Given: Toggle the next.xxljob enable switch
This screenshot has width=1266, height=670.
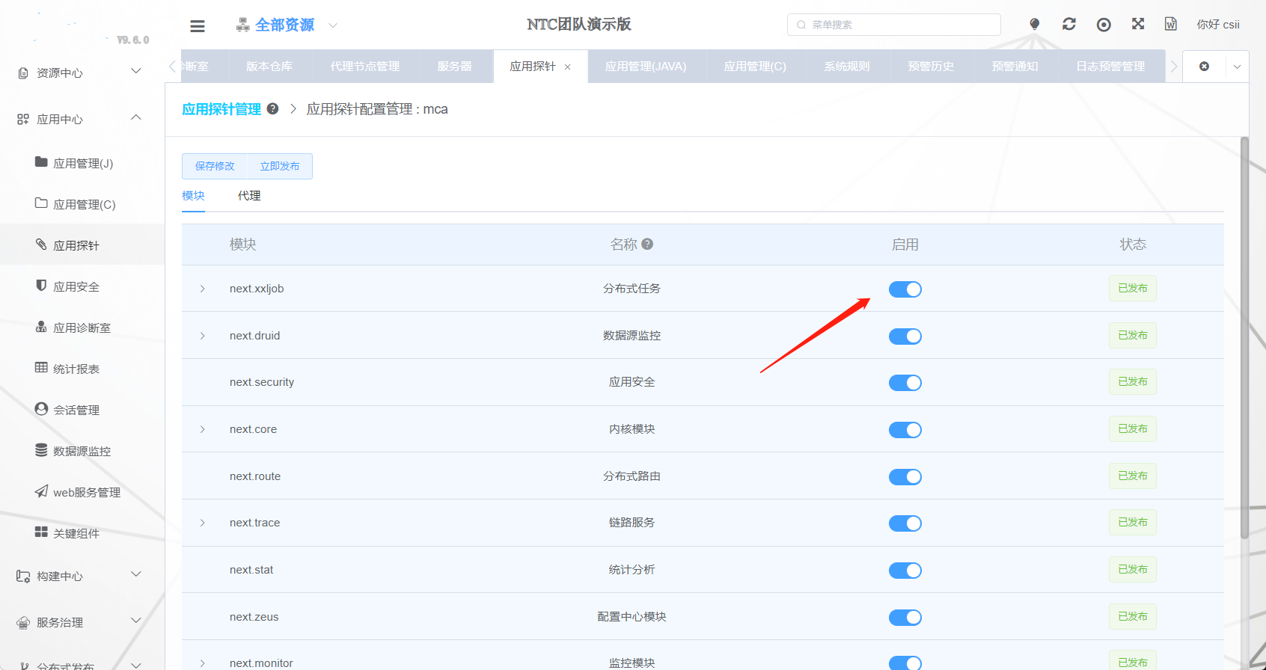Looking at the screenshot, I should 905,289.
